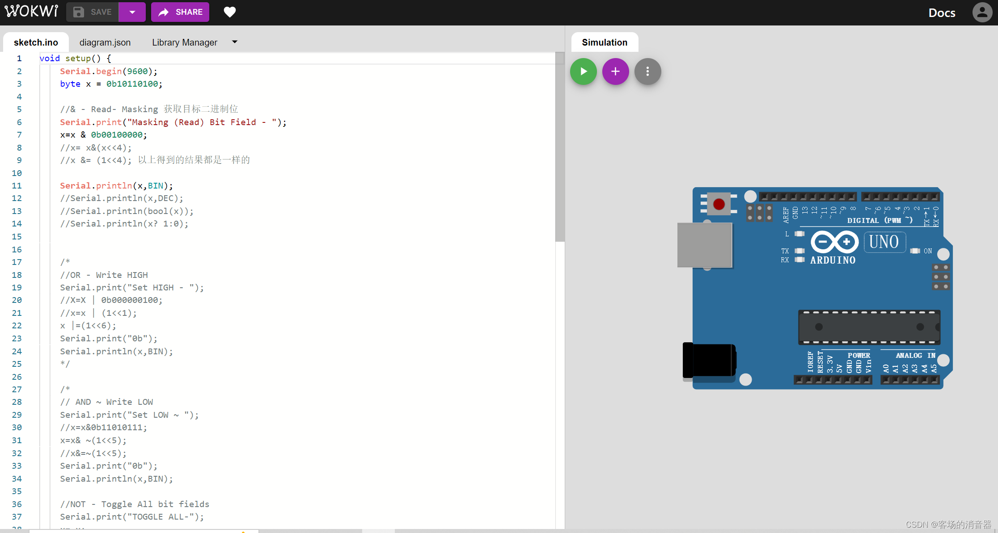The height and width of the screenshot is (533, 998).
Task: Go to the Wokwi logo home
Action: click(31, 11)
